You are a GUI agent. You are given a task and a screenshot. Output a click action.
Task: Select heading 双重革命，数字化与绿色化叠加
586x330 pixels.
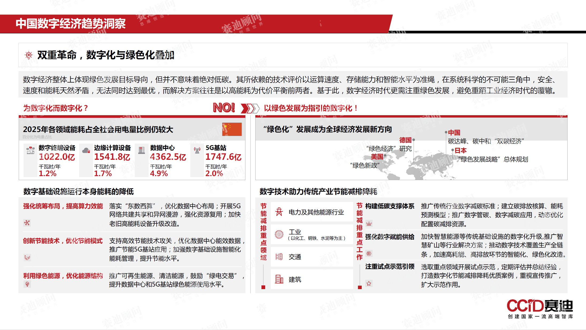coord(106,55)
